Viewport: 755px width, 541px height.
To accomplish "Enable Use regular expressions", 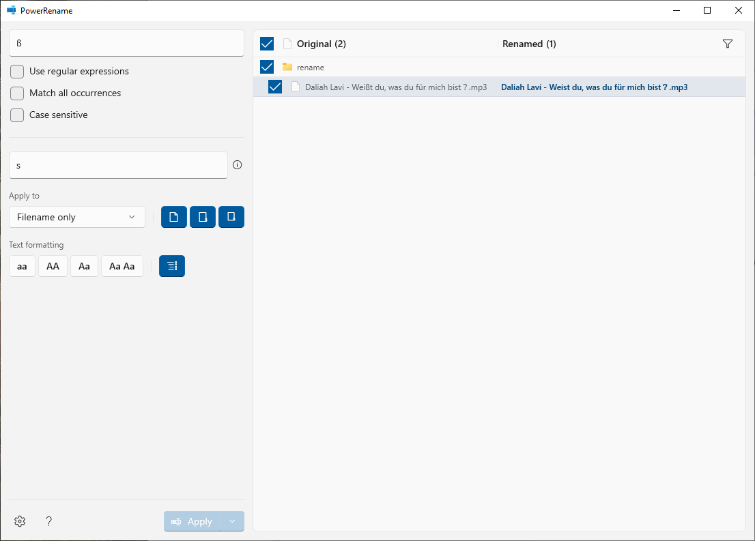I will [x=16, y=71].
